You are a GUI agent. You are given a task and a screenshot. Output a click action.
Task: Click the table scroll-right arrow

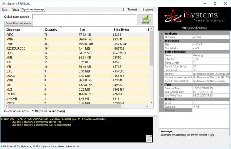(x=147, y=106)
